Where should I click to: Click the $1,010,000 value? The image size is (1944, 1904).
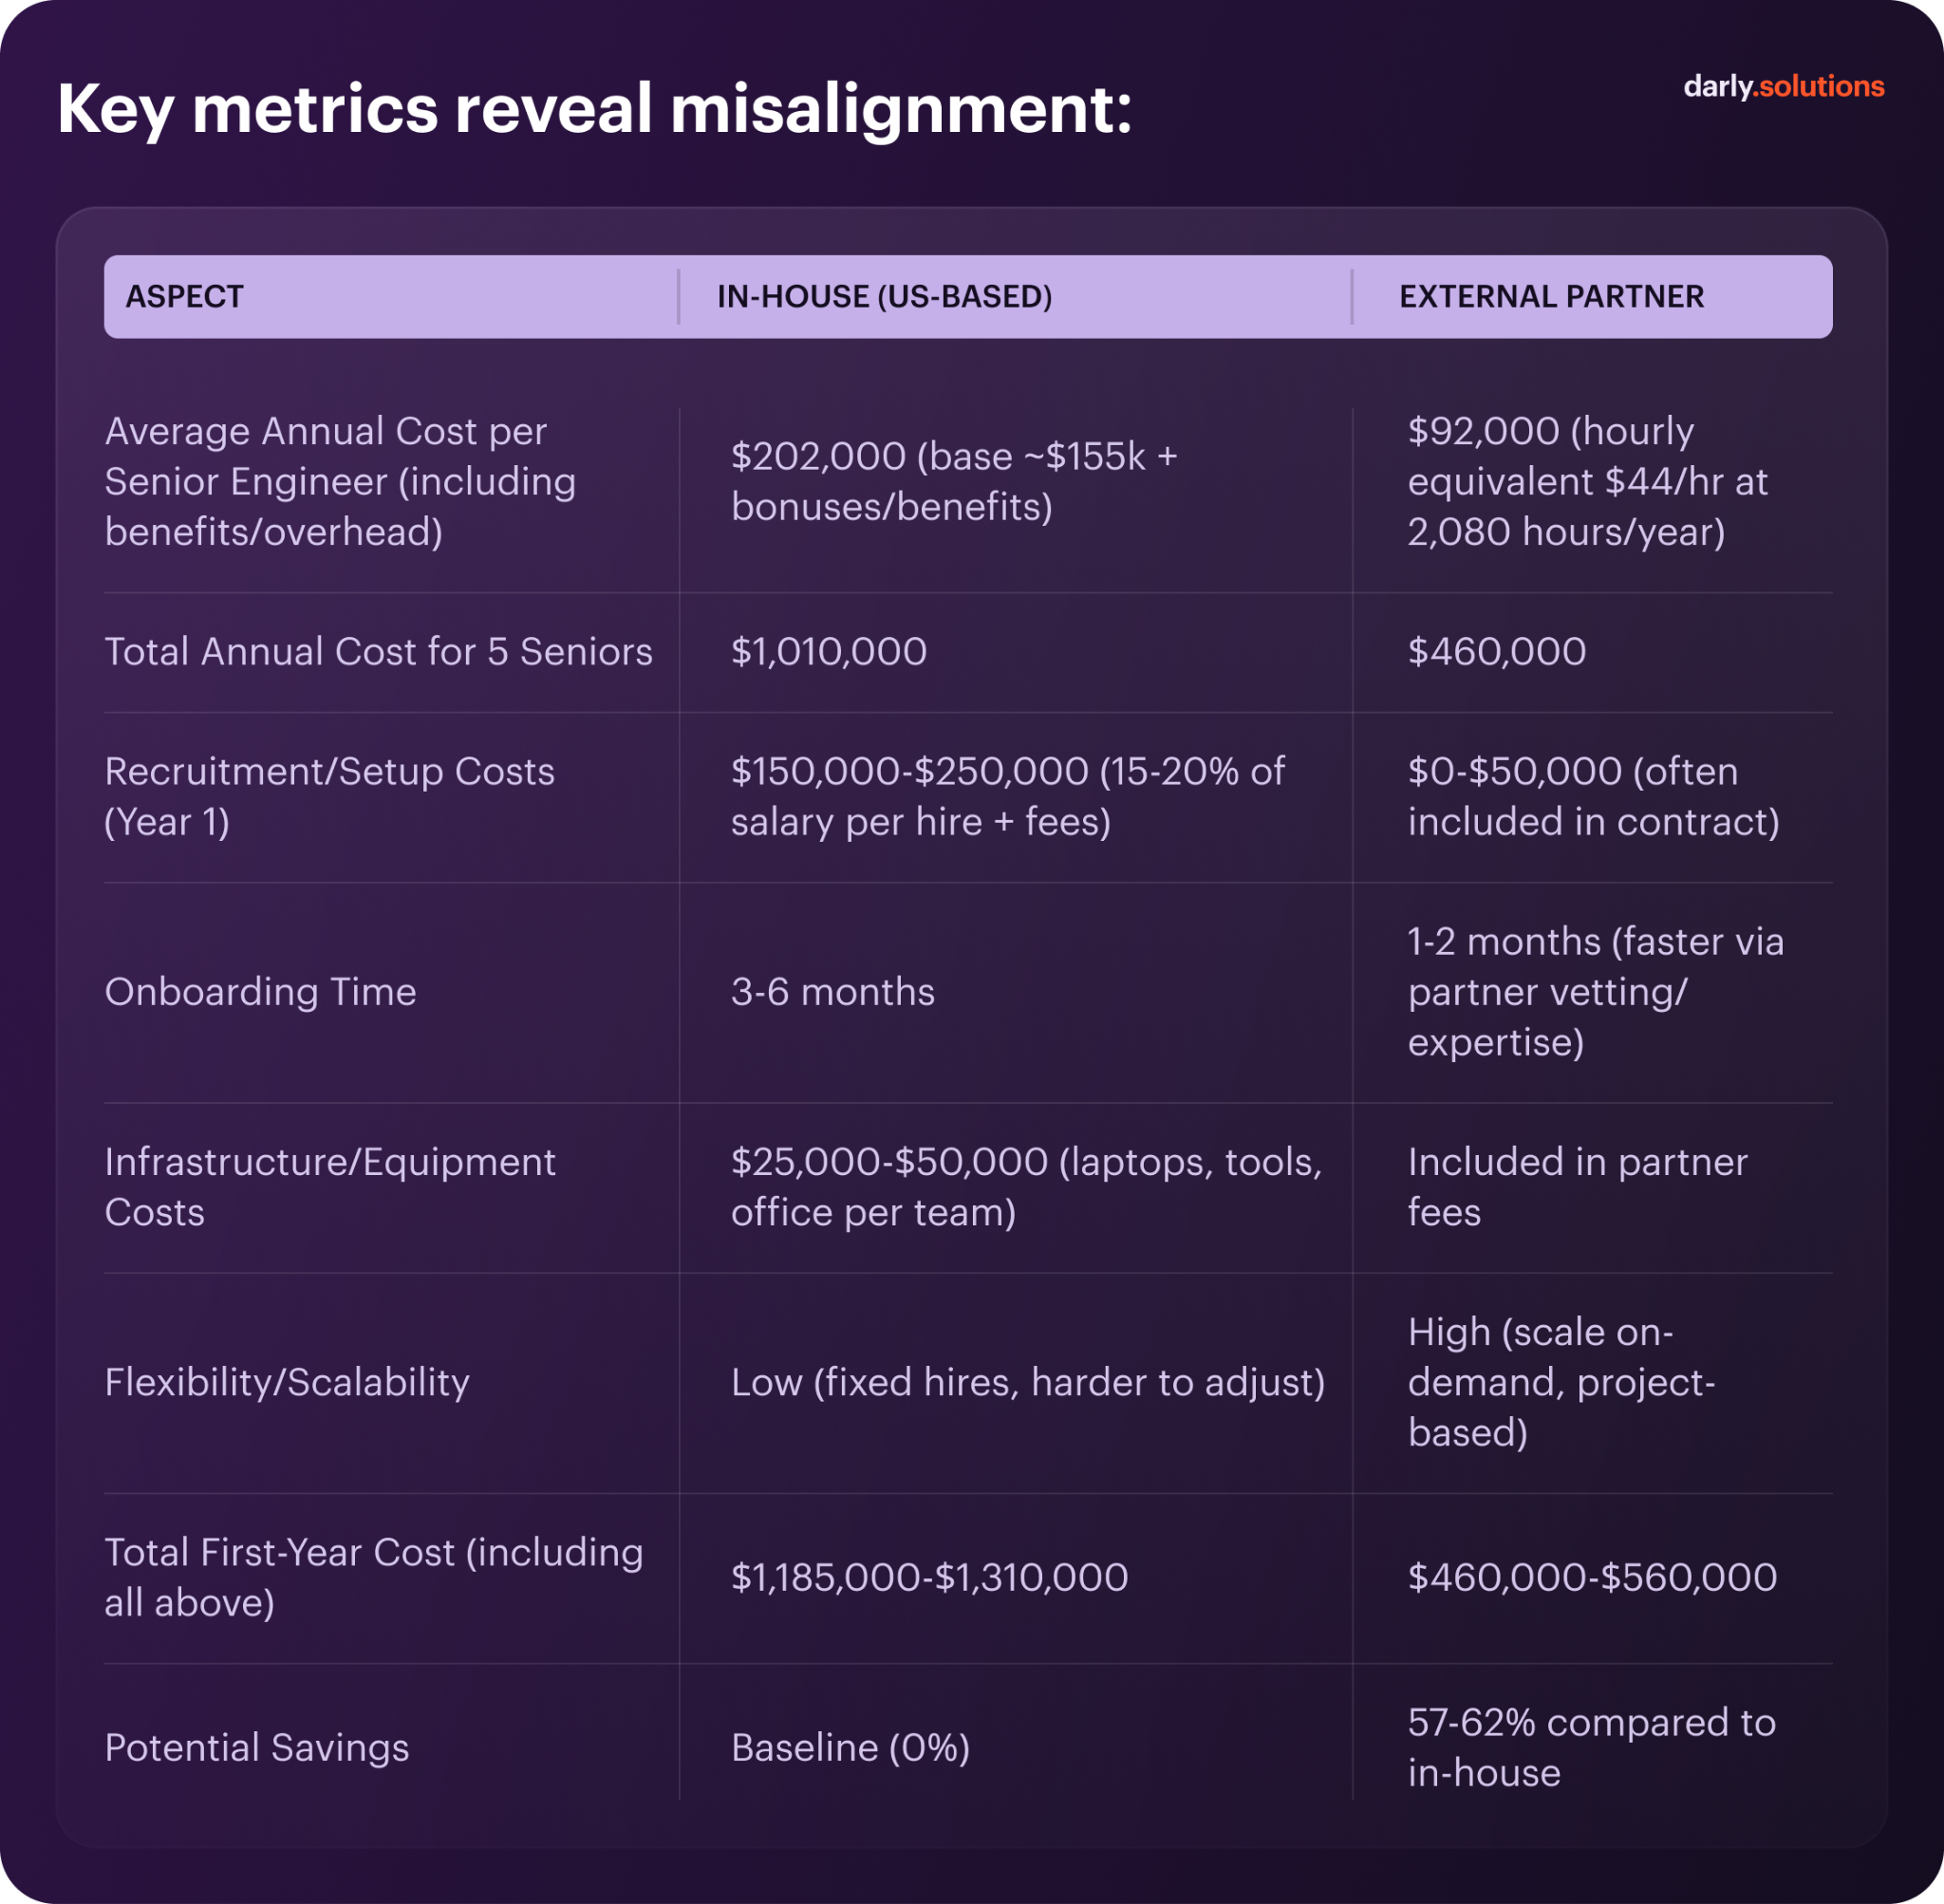[829, 652]
